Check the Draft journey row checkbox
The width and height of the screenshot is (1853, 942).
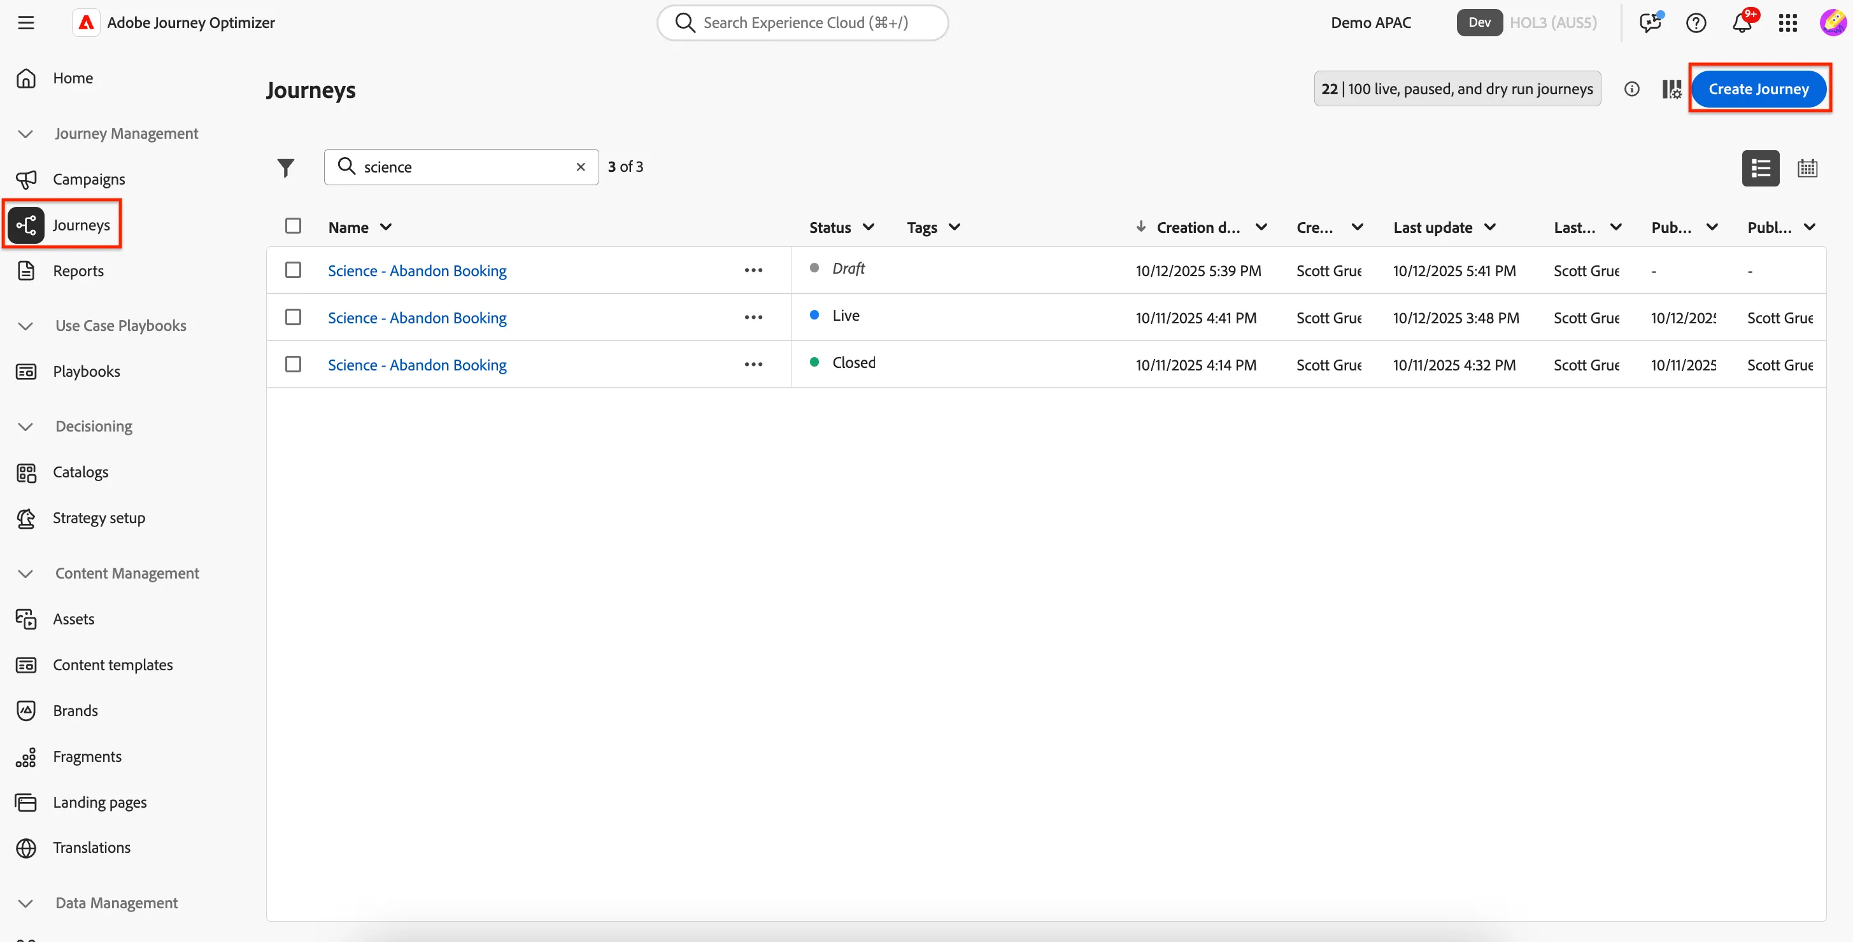(x=293, y=271)
